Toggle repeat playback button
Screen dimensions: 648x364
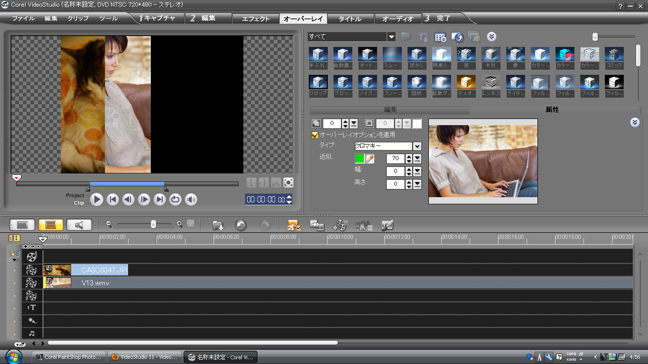pos(176,200)
